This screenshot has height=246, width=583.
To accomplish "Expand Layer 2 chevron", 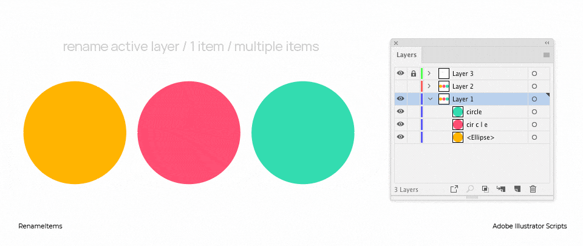I will tap(429, 86).
